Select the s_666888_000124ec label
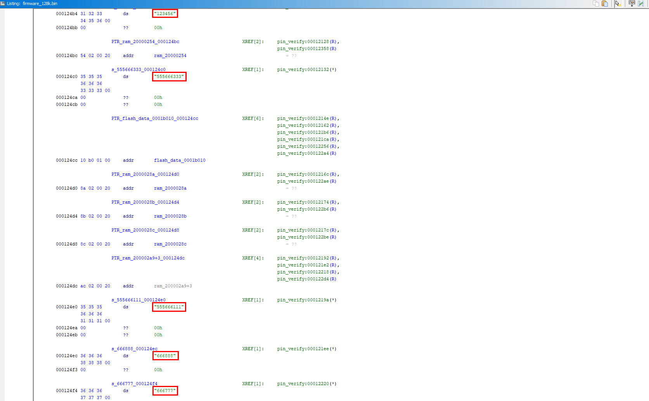The image size is (649, 401). pos(134,349)
